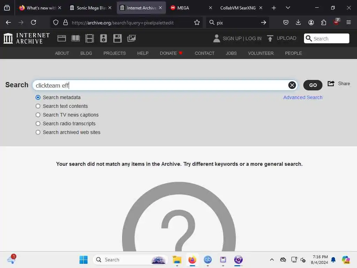Open the Texts book icon
The height and width of the screenshot is (268, 357).
76,38
